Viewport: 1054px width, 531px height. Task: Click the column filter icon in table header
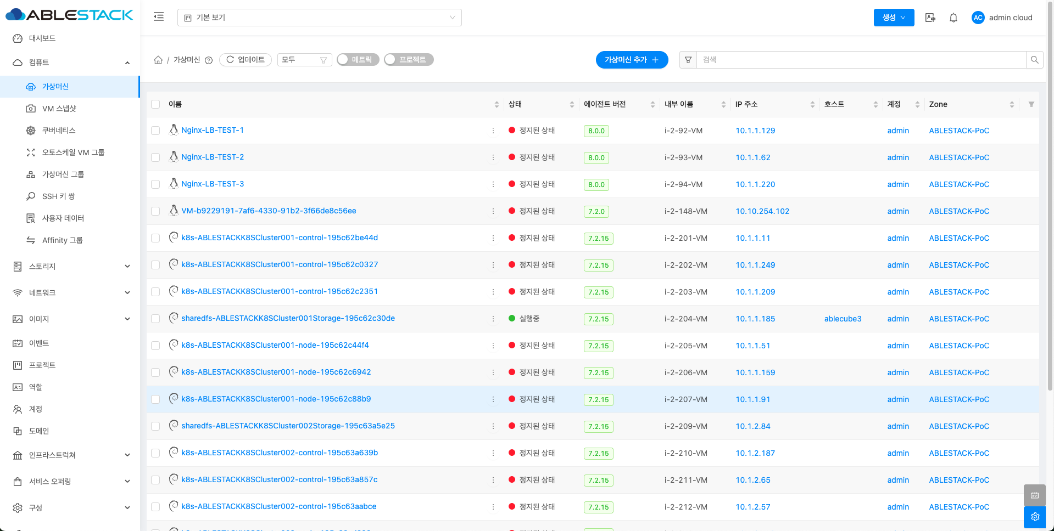(x=1031, y=104)
